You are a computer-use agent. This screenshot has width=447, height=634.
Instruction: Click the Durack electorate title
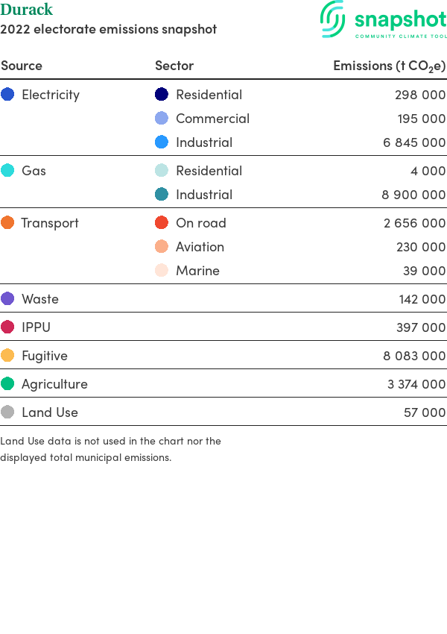(27, 9)
